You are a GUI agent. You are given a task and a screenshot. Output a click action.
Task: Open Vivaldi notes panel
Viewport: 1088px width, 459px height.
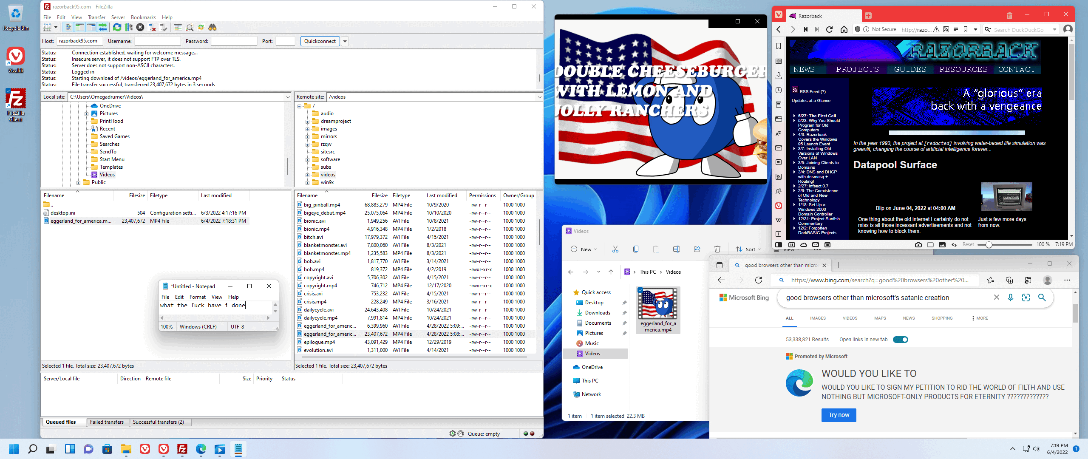click(779, 105)
